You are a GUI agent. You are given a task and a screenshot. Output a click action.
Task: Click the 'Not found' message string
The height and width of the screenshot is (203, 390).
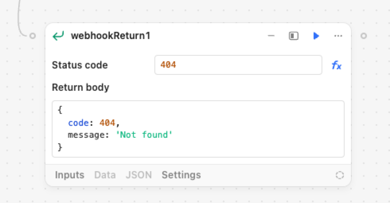click(x=144, y=135)
